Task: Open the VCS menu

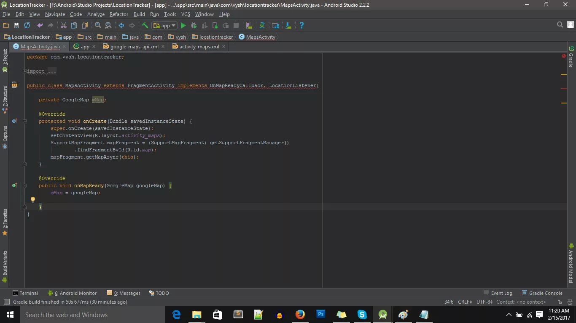Action: pyautogui.click(x=186, y=14)
